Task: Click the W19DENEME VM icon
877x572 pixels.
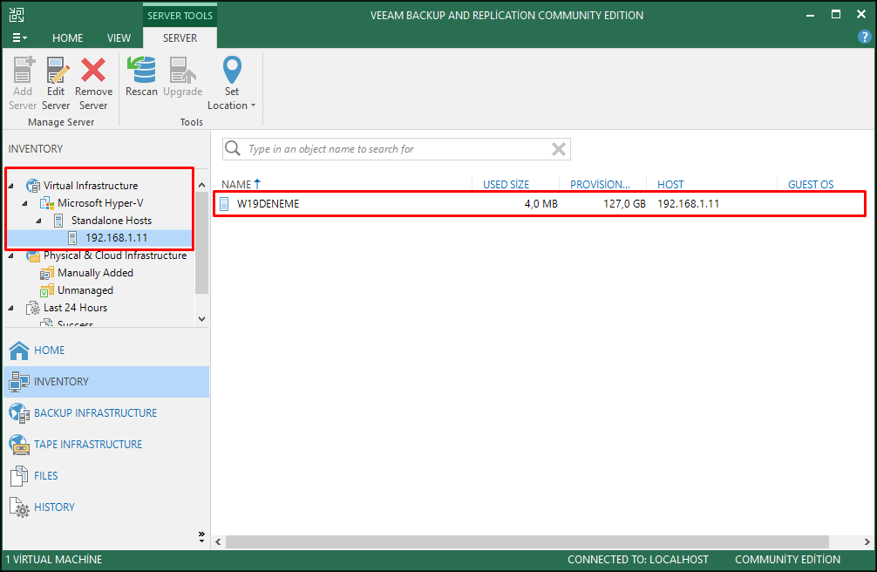Action: point(224,204)
